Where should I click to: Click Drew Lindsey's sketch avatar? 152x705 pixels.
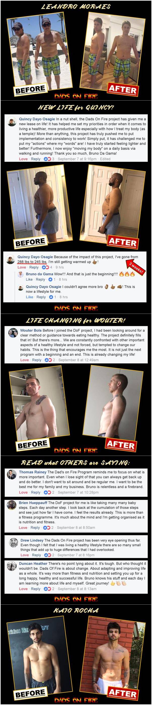(x=14, y=543)
